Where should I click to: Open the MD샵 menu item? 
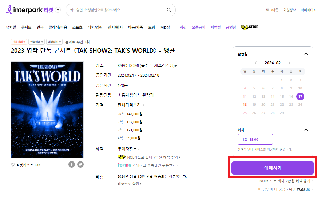pyautogui.click(x=165, y=27)
